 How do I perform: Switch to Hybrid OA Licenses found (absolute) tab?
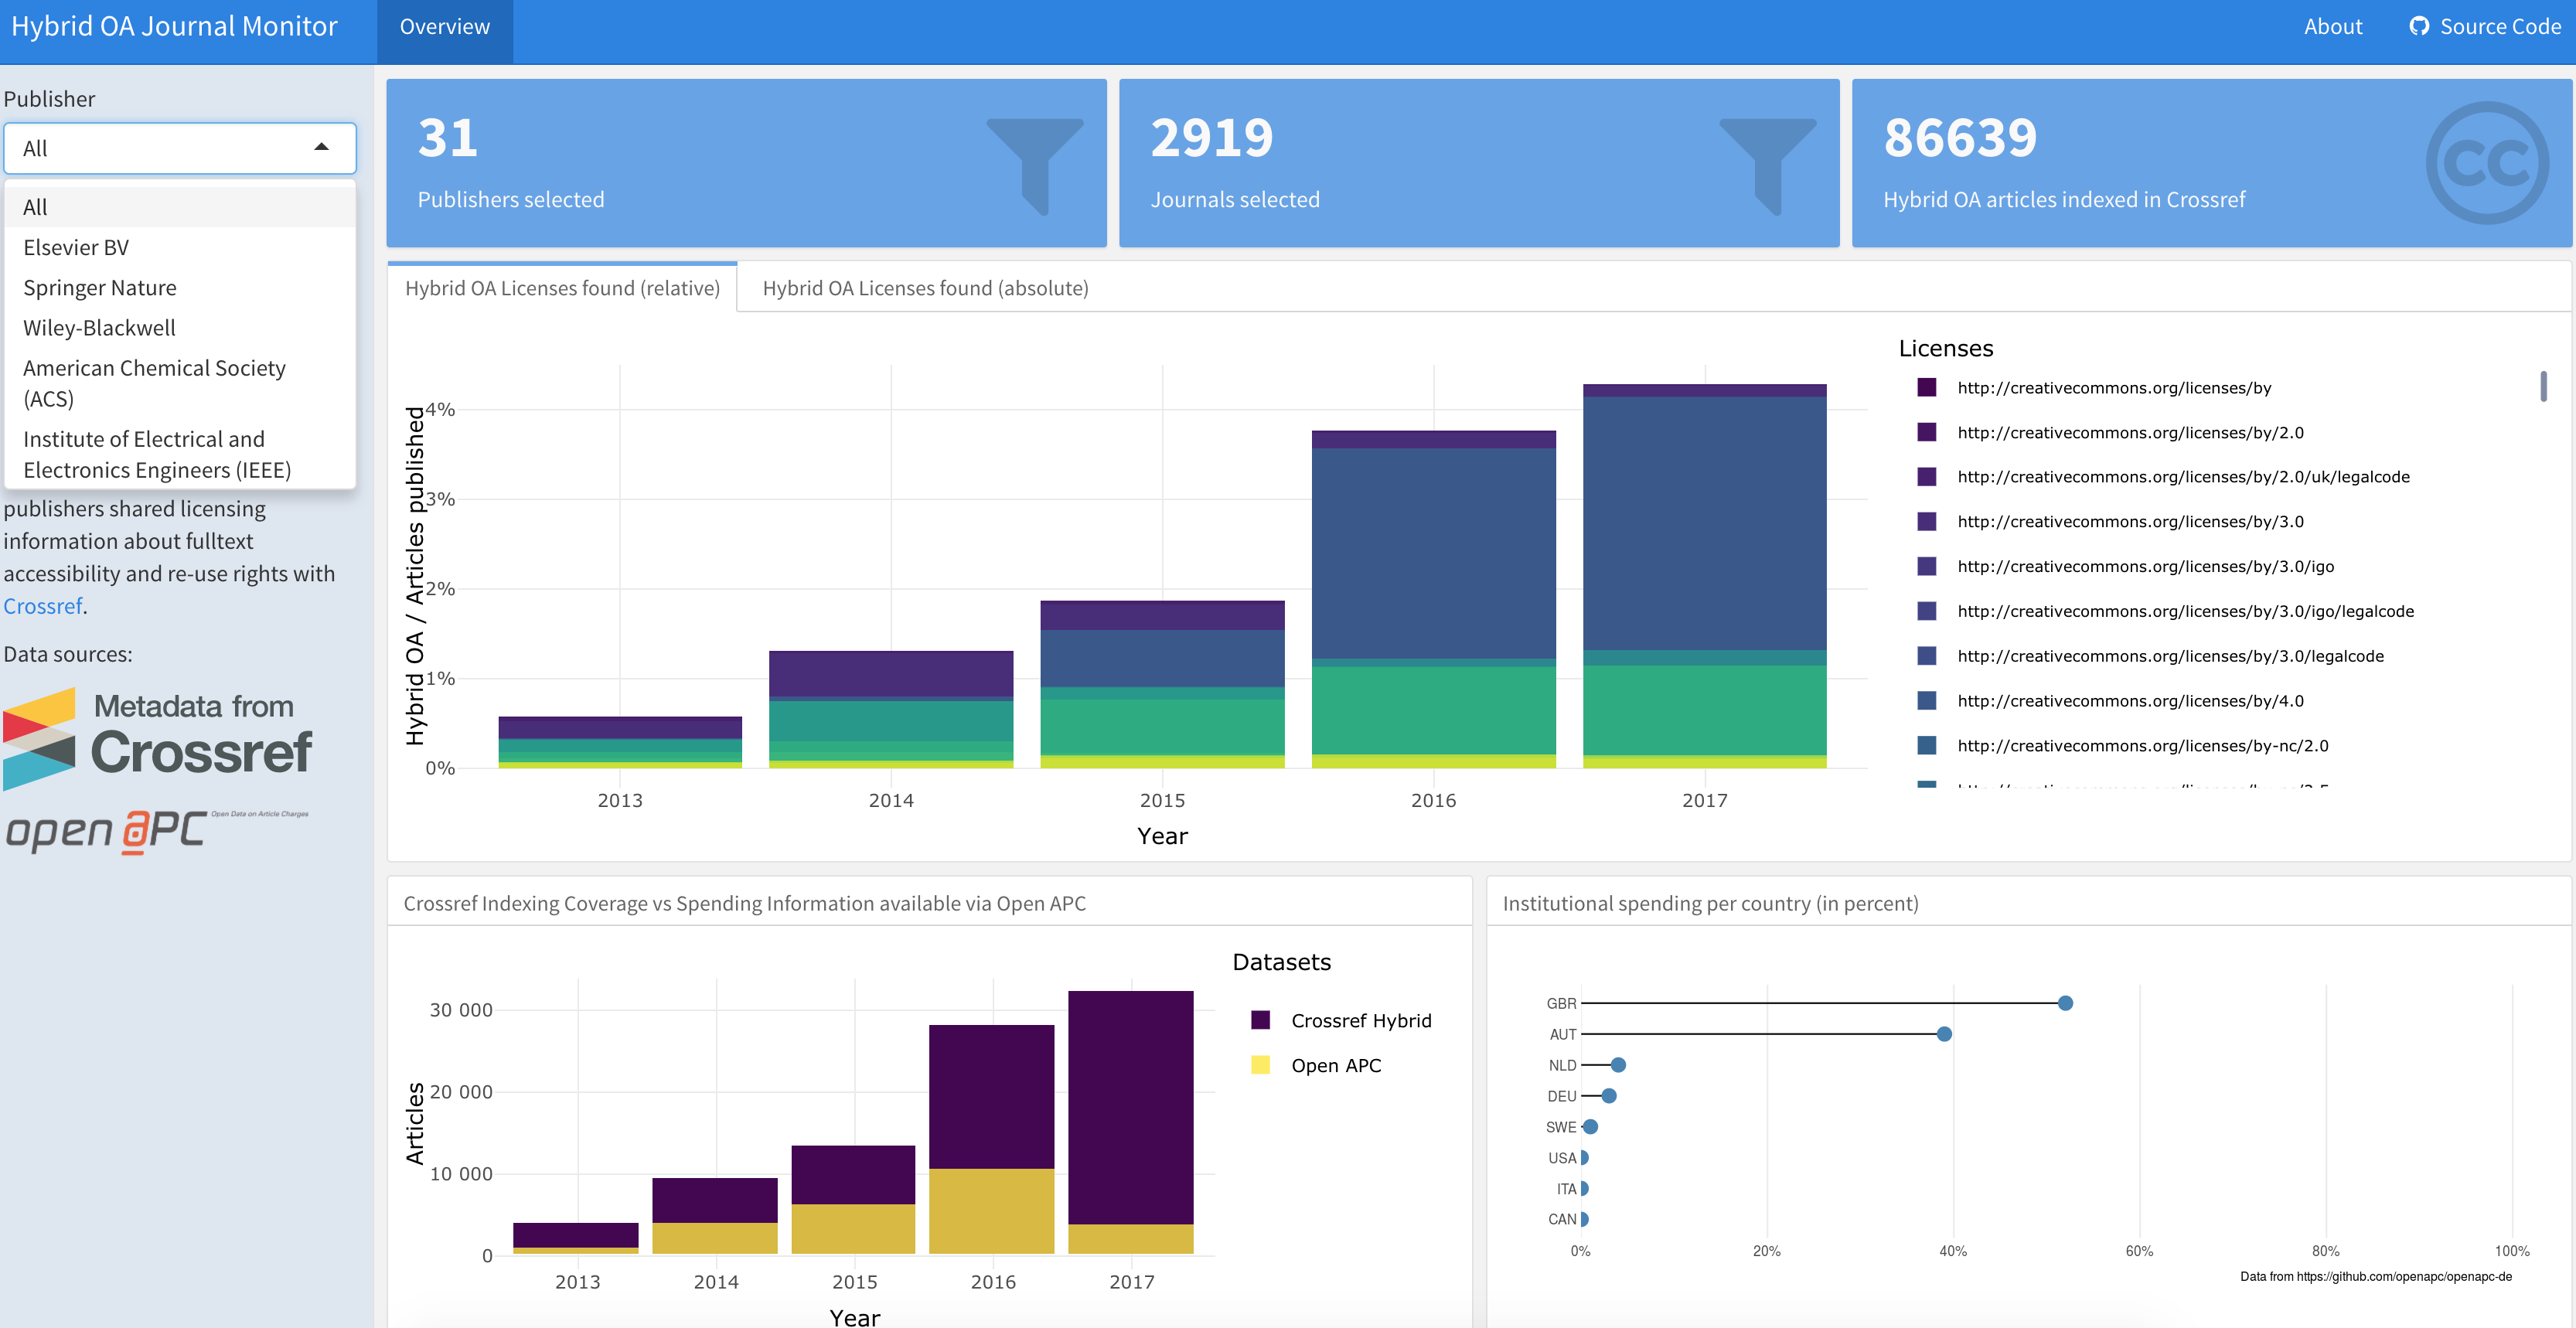[925, 288]
